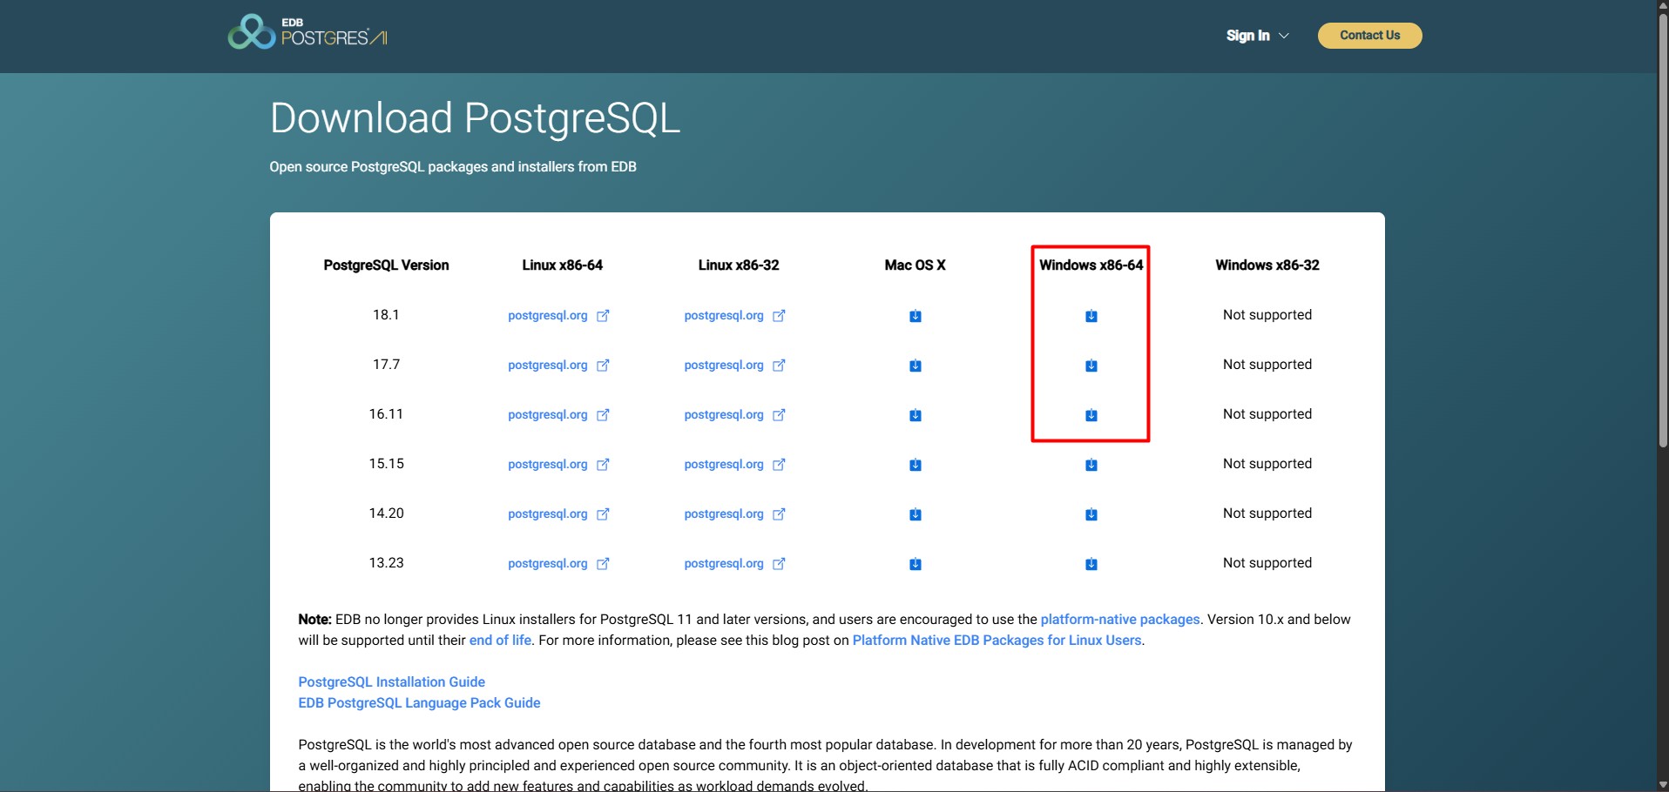Download PostgreSQL 18.1 for Mac OS X

click(916, 316)
